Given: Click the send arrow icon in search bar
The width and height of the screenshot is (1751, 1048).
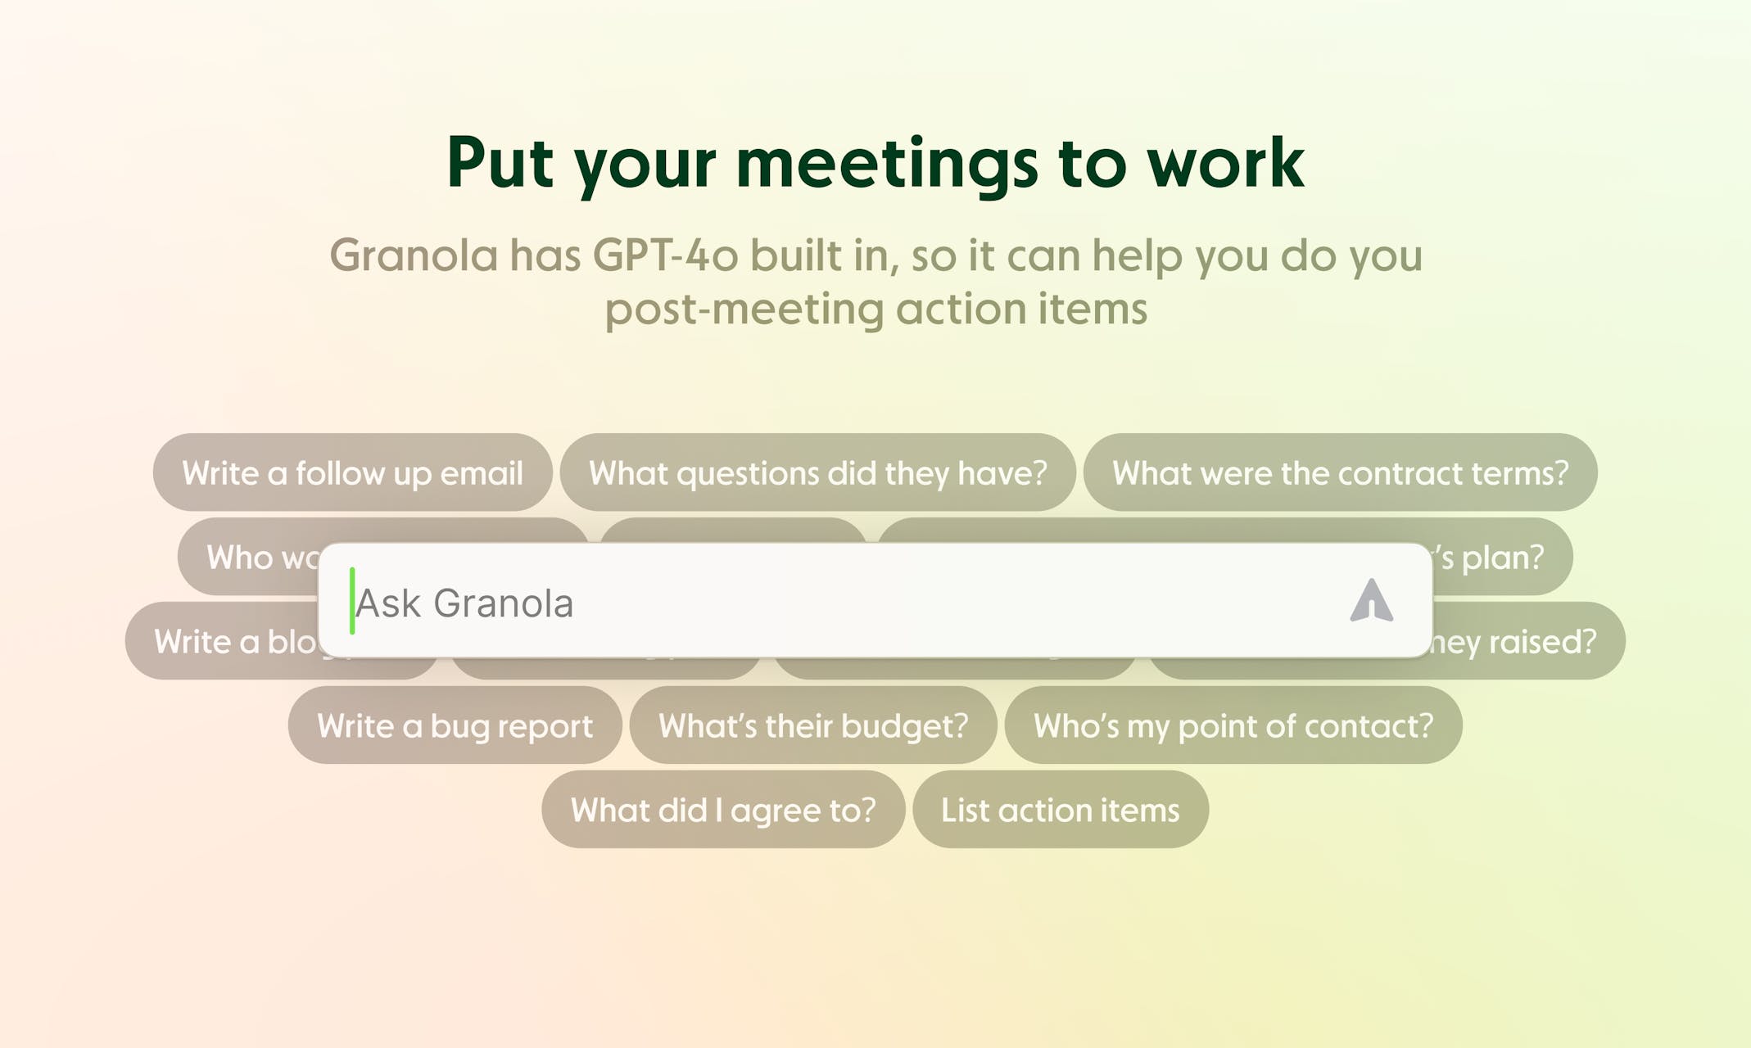Looking at the screenshot, I should pos(1370,603).
